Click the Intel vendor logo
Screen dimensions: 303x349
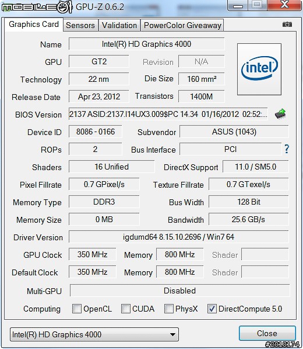pos(259,69)
